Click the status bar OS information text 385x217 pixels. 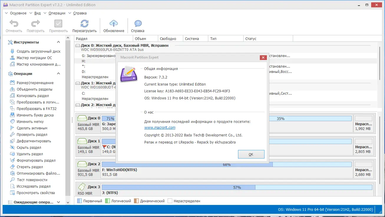point(325,210)
